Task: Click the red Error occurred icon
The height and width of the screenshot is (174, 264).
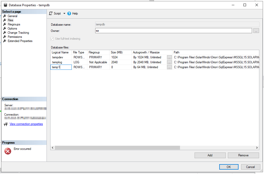Action: click(8, 151)
